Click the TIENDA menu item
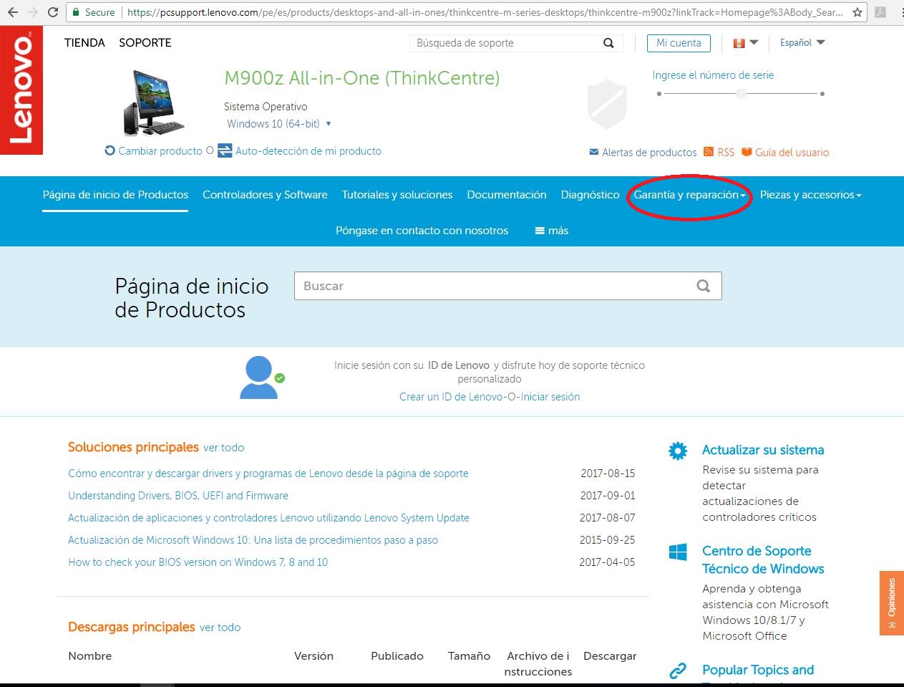 pyautogui.click(x=84, y=42)
